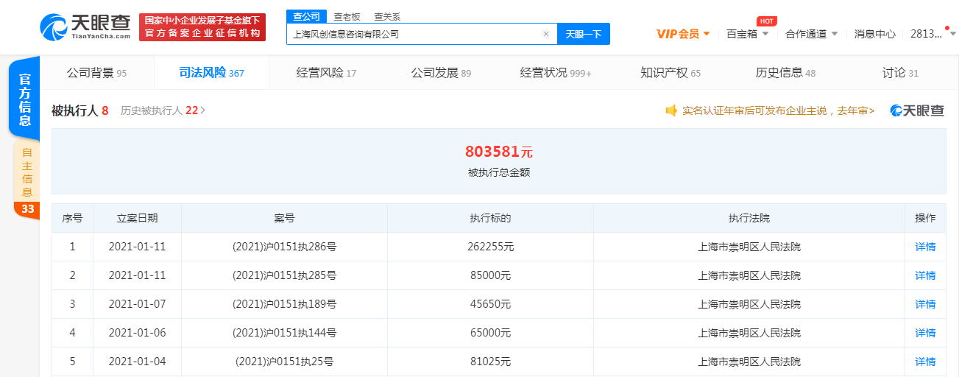Click the 65000元 amount cell
The height and width of the screenshot is (377, 959).
[x=490, y=333]
